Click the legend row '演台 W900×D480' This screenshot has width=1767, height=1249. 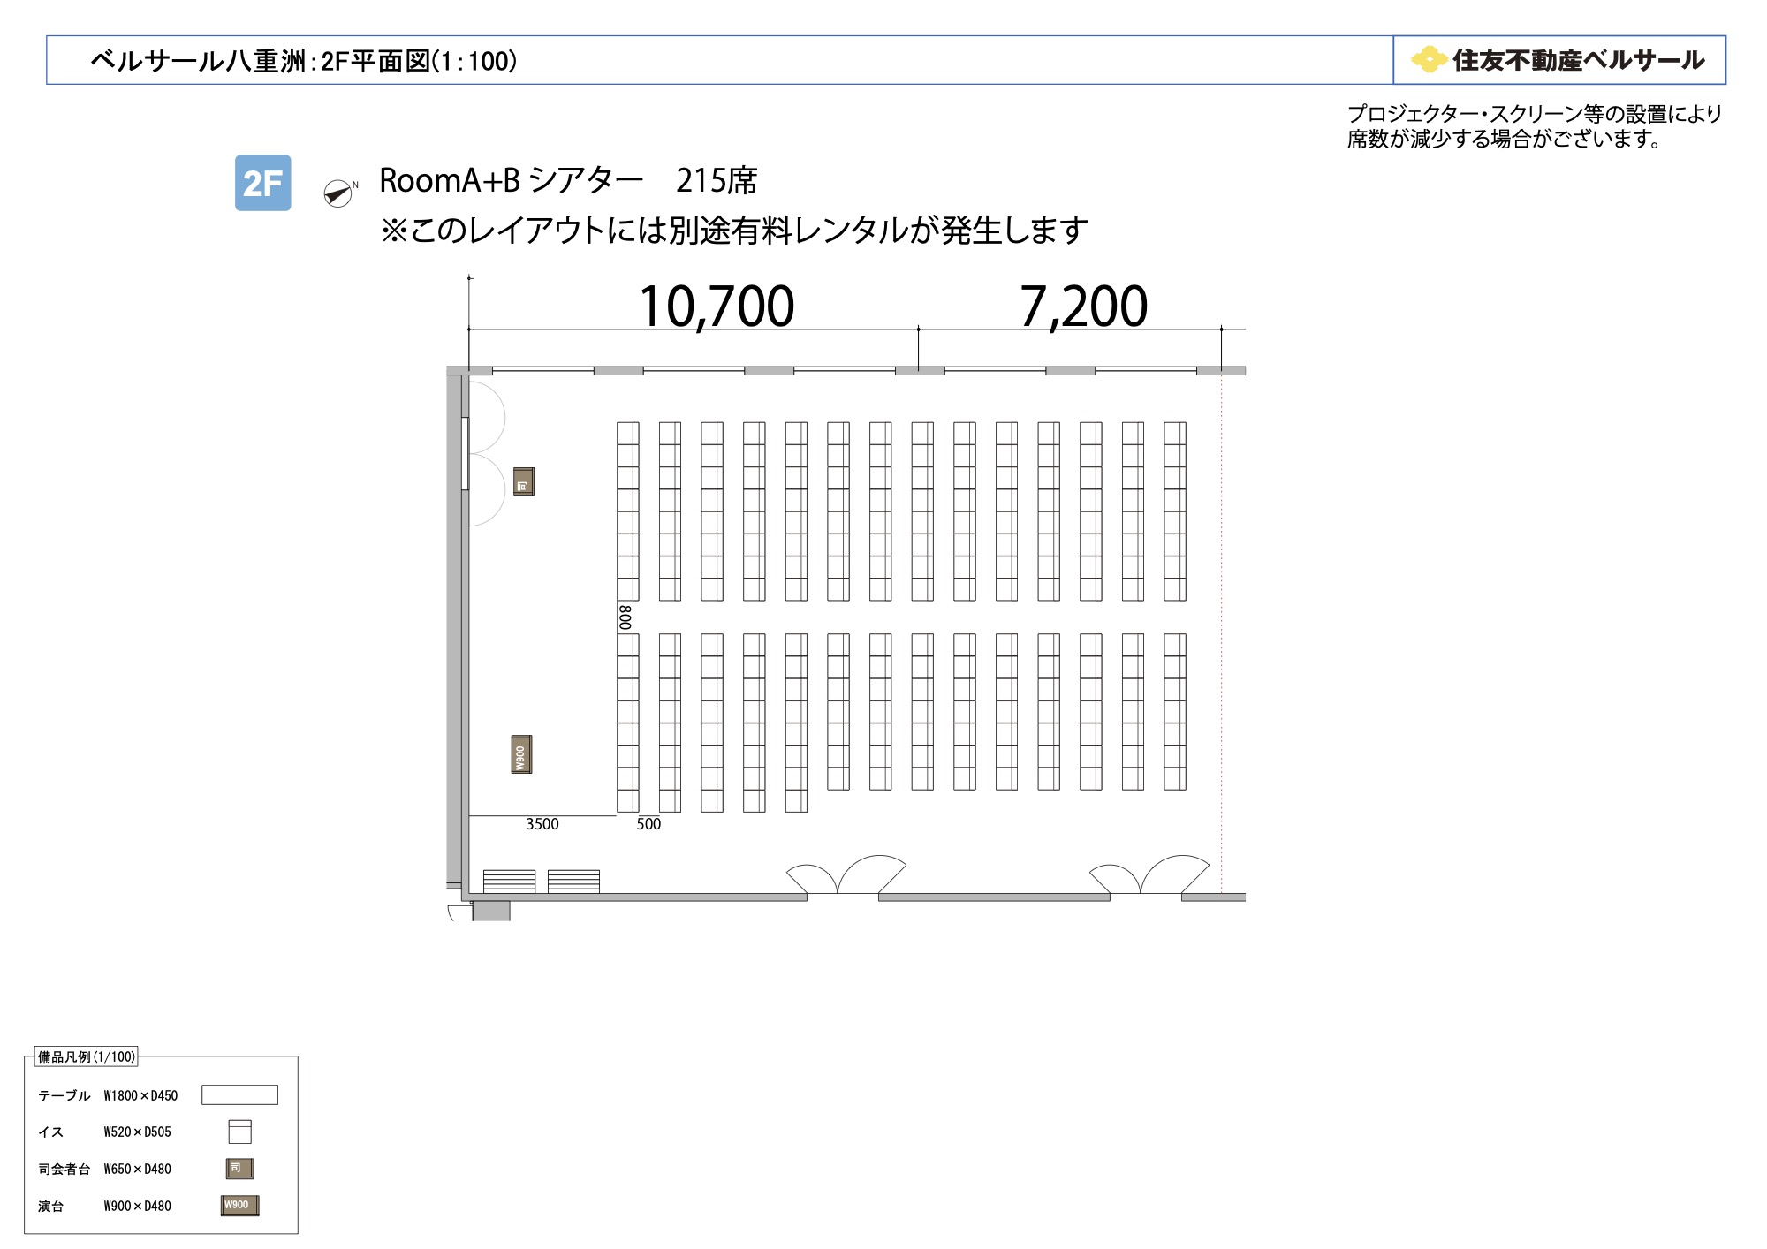pos(104,1206)
